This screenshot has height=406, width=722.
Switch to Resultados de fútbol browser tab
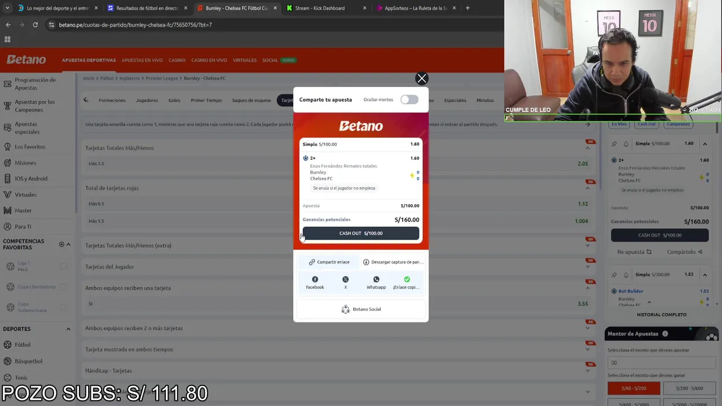click(147, 8)
